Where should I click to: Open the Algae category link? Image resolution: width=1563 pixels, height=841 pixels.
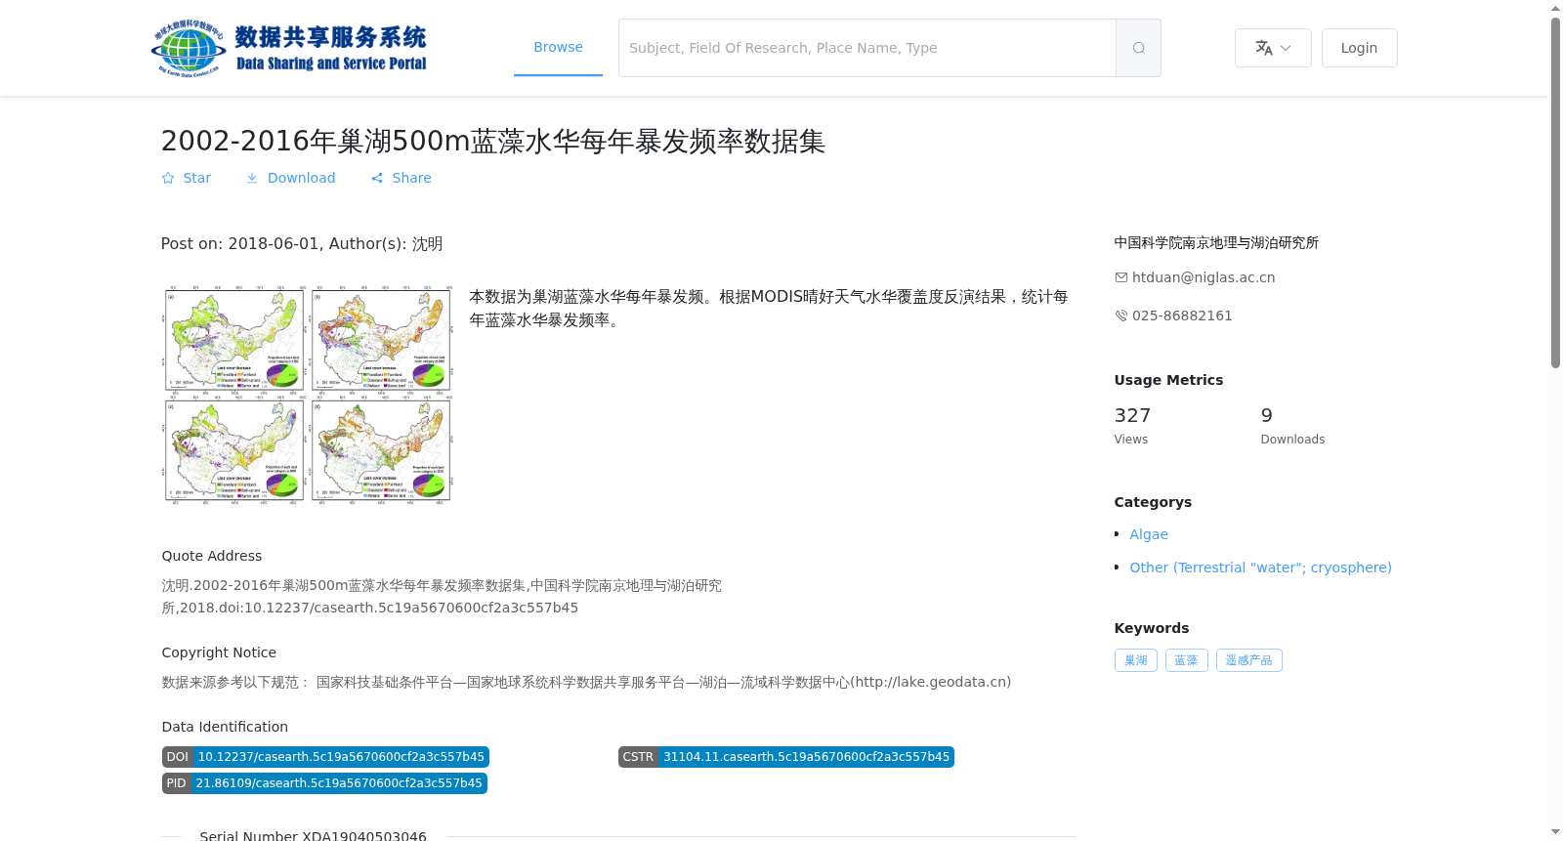pos(1149,534)
